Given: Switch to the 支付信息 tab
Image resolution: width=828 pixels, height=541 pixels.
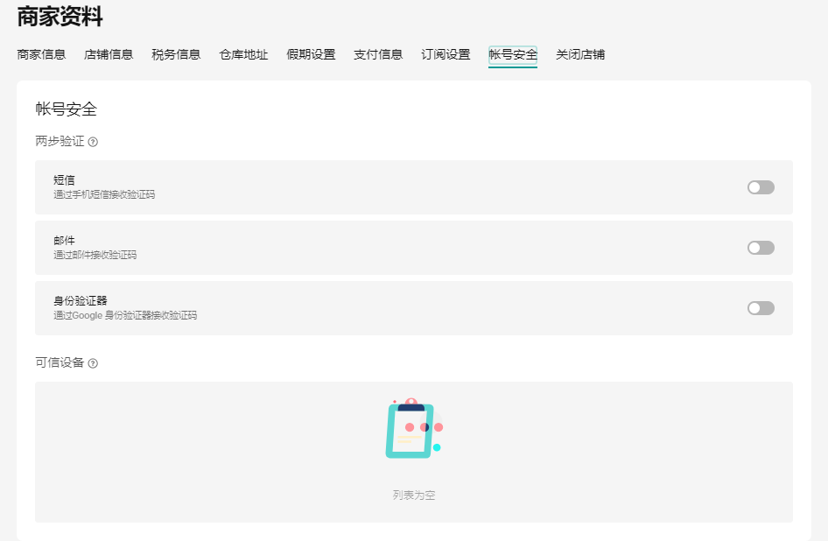Looking at the screenshot, I should [378, 54].
